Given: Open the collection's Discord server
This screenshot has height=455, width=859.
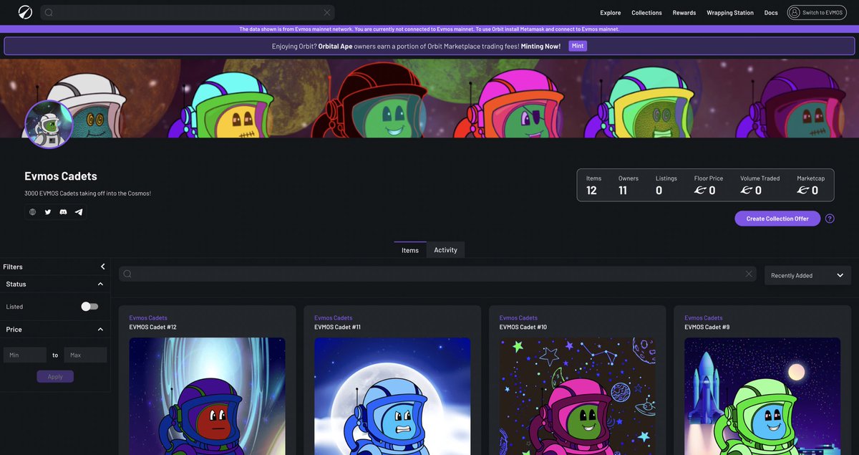Looking at the screenshot, I should (x=63, y=211).
